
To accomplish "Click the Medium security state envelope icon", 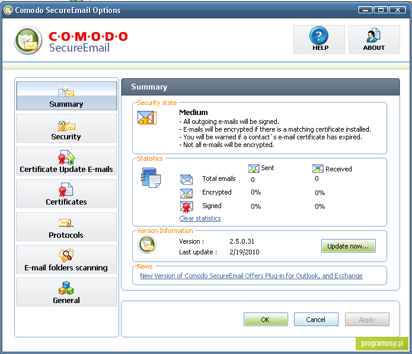I will (147, 117).
